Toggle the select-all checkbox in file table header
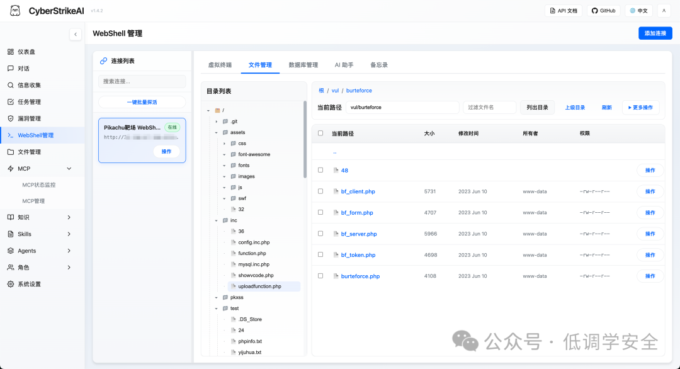 tap(320, 133)
